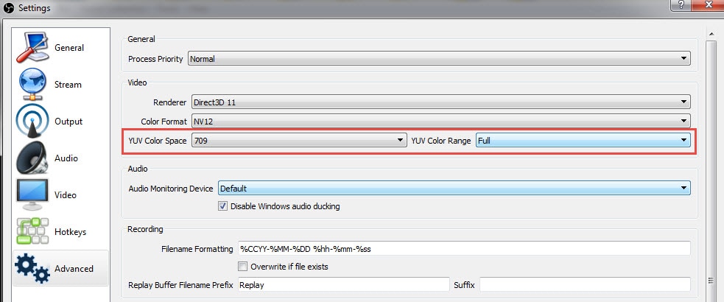Click the Replay Buffer Filename Prefix field
Viewport: 724px width, 302px height.
[342, 284]
